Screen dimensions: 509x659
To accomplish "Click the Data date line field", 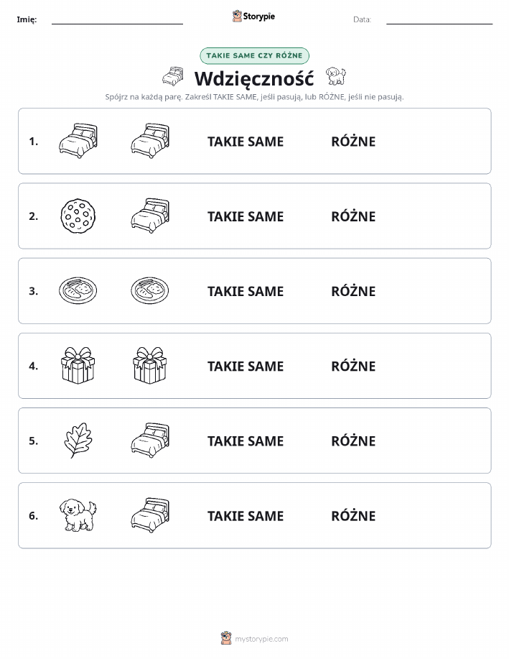I will coord(439,19).
